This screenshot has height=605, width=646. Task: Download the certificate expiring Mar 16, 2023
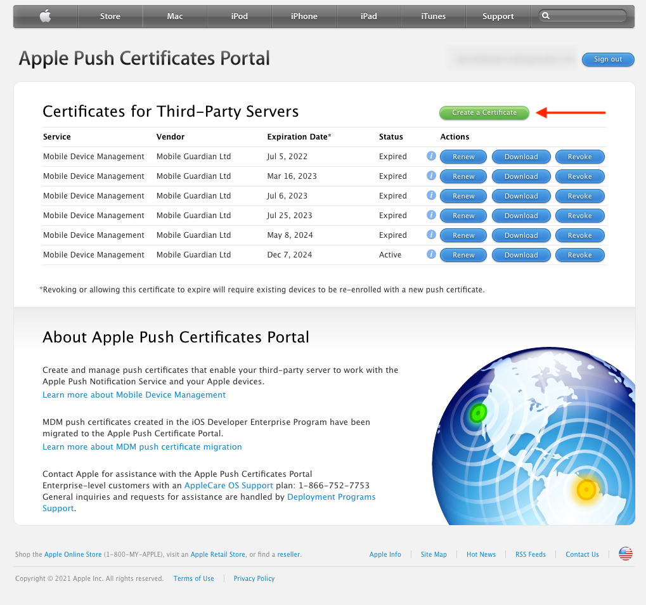coord(521,176)
